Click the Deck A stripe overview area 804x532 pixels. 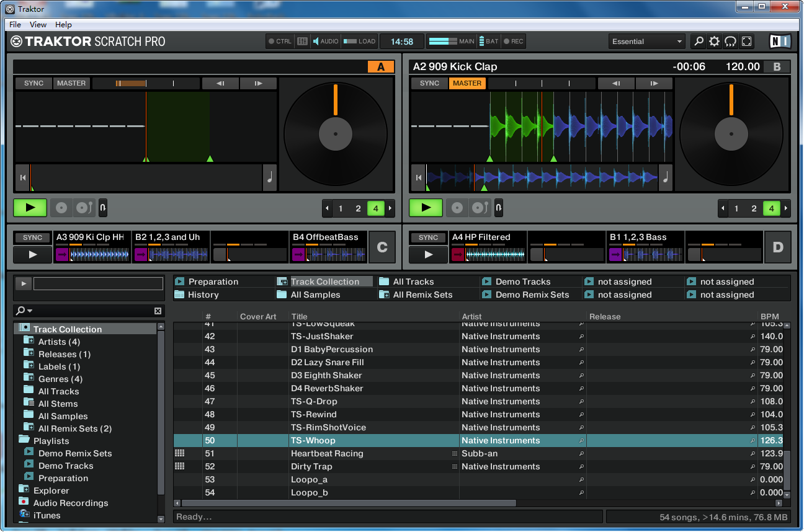click(146, 178)
